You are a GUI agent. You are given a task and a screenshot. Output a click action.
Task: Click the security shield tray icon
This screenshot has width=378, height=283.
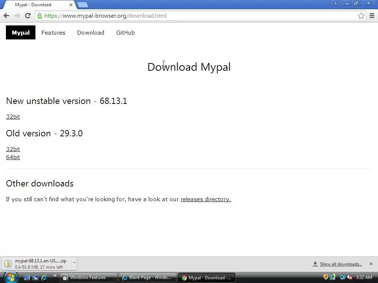point(326,277)
